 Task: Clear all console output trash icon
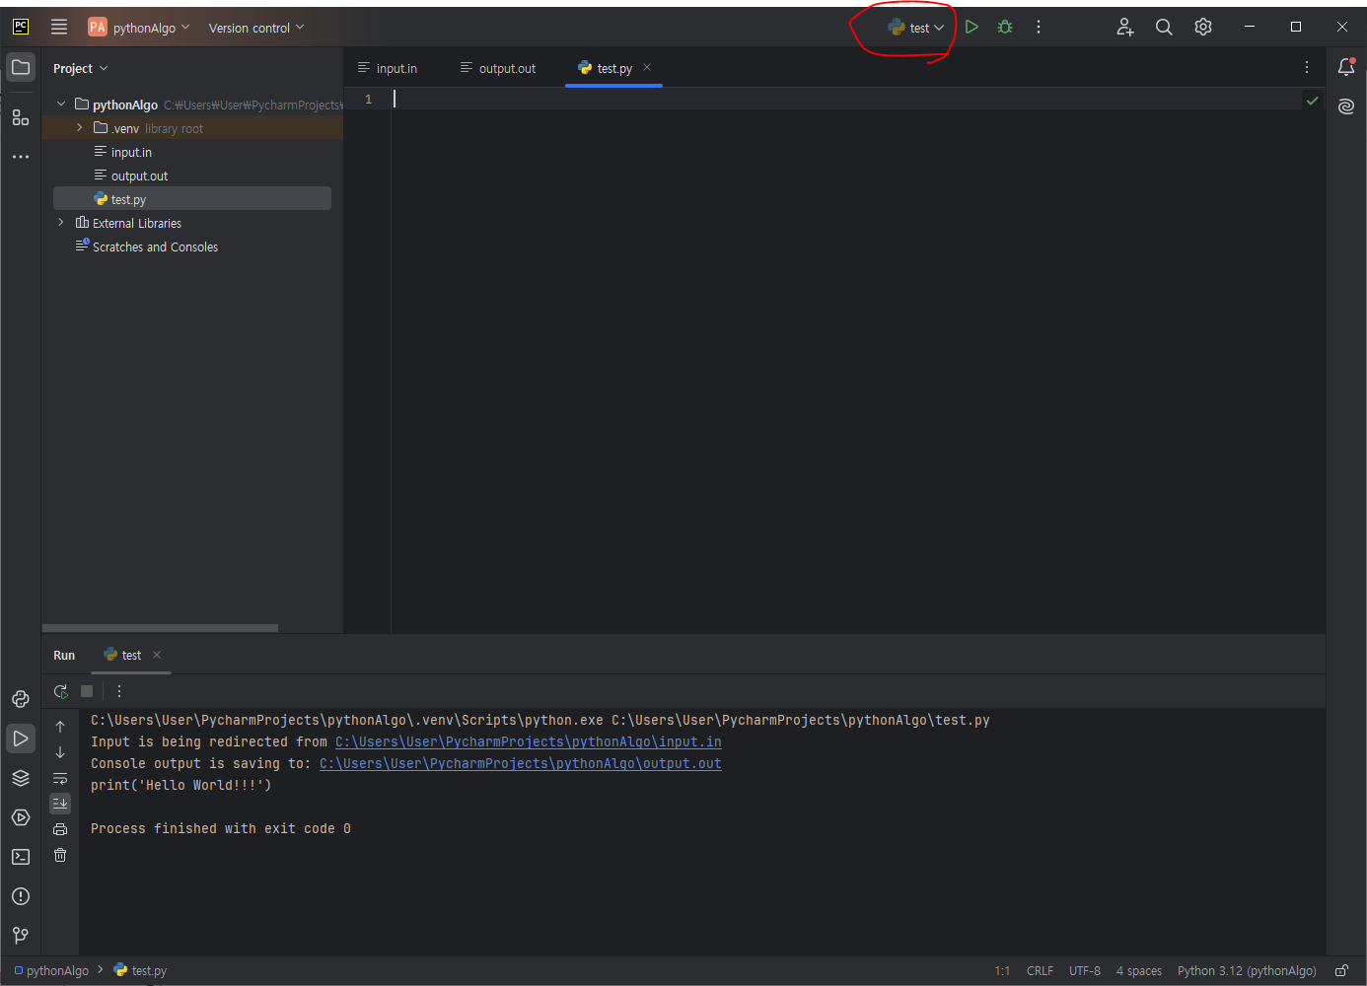[60, 855]
